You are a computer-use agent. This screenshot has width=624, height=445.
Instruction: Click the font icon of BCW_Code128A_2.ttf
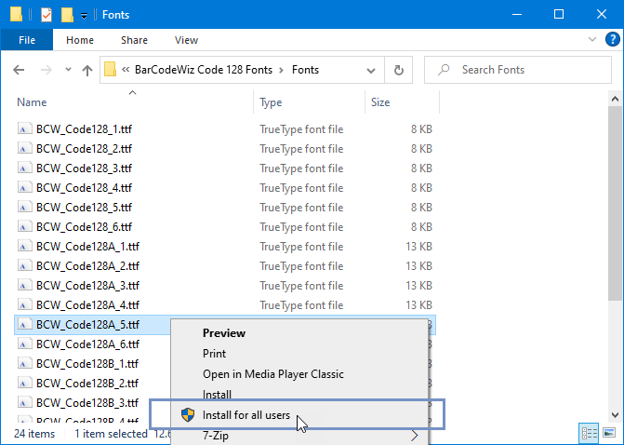tap(25, 265)
